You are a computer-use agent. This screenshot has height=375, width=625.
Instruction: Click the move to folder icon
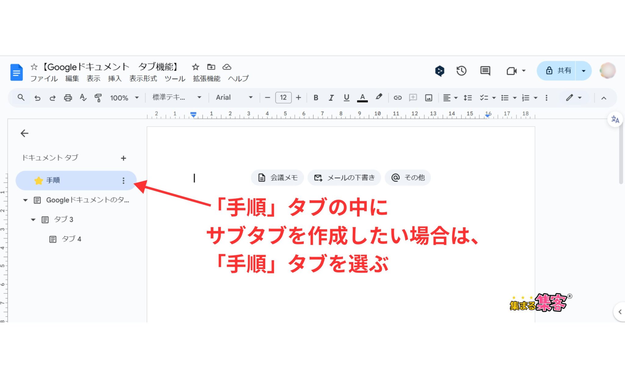(x=211, y=67)
